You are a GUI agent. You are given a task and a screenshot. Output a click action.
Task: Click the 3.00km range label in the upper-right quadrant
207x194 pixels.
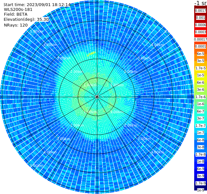pos(144,58)
